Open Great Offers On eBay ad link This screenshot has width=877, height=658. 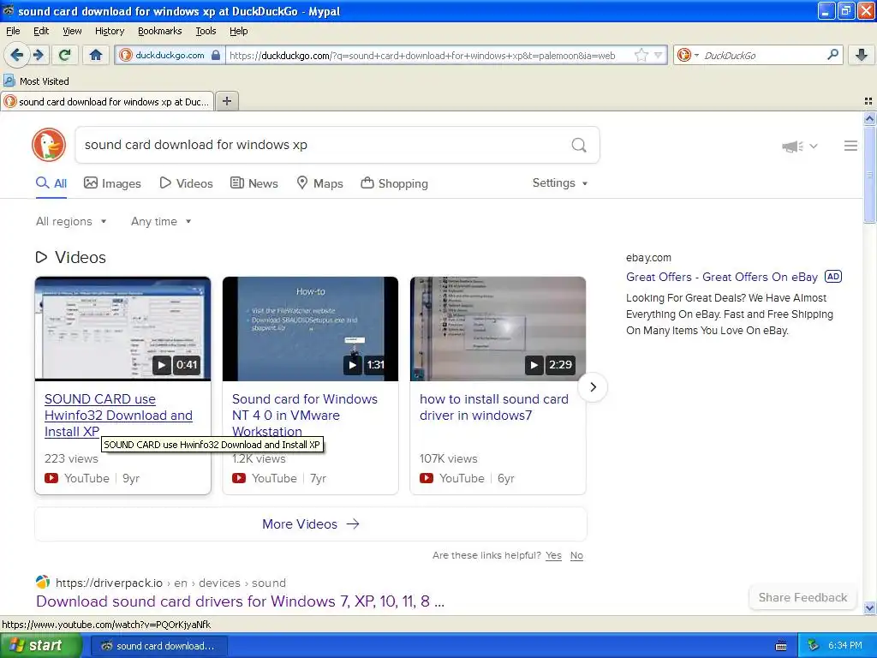[721, 277]
